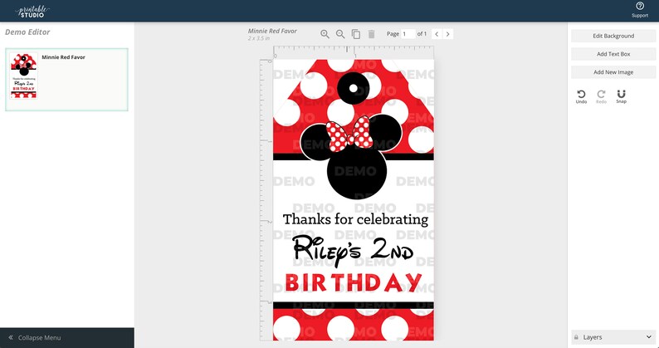Open Support help icon

(640, 9)
